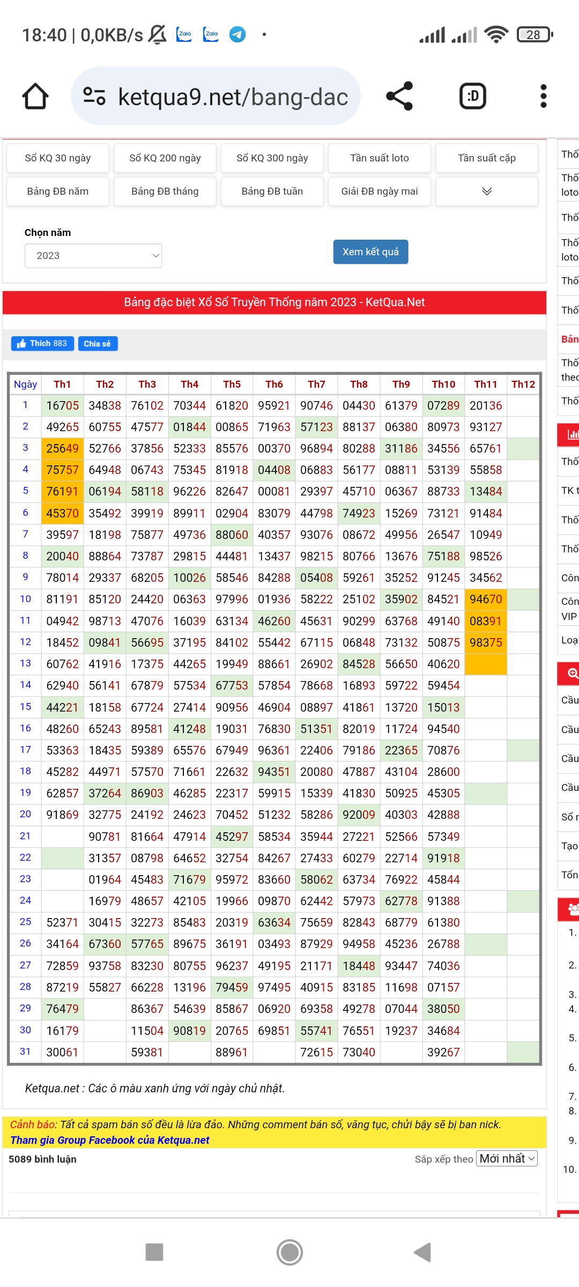This screenshot has height=1287, width=579.
Task: Open Giải ĐB ngày mai tab
Action: click(379, 191)
